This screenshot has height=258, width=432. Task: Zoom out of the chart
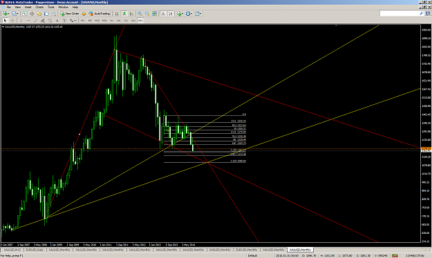[x=147, y=14]
